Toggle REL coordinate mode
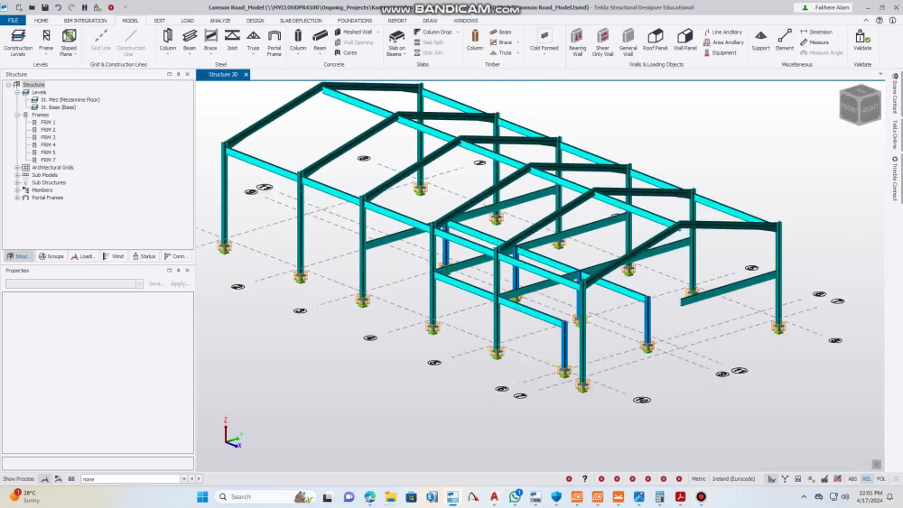The image size is (903, 508). click(x=867, y=478)
